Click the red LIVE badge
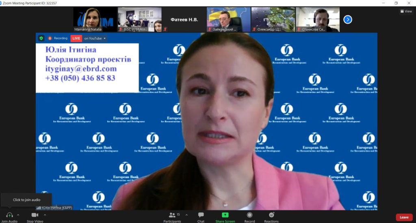The image size is (416, 223). (x=76, y=38)
